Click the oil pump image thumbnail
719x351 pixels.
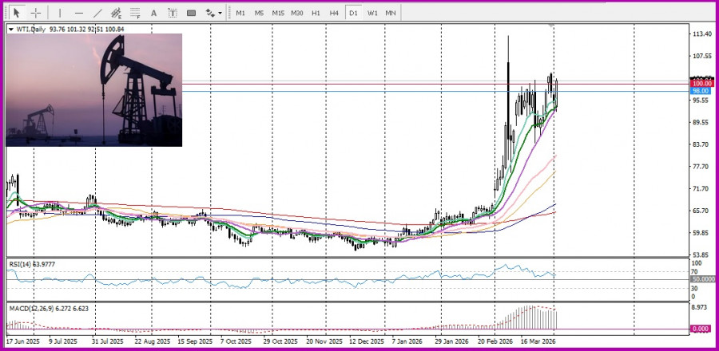pyautogui.click(x=93, y=90)
